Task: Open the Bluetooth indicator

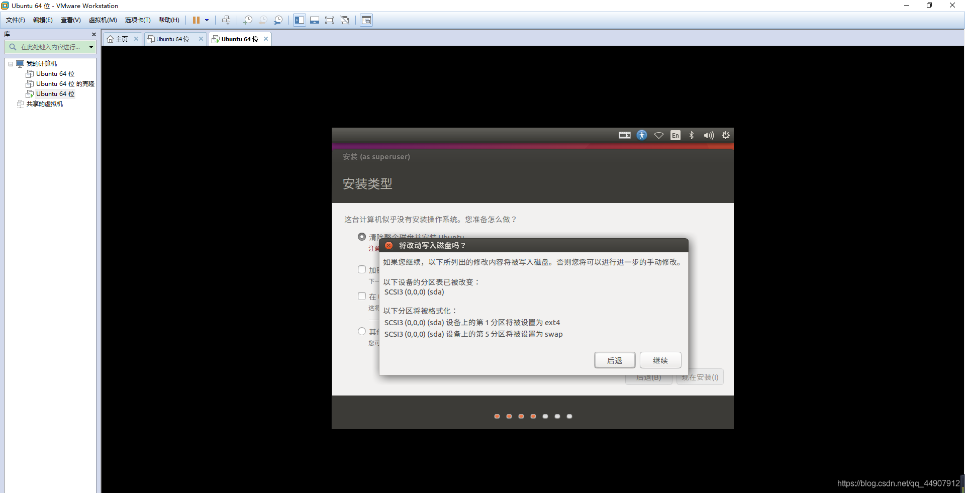Action: 692,135
